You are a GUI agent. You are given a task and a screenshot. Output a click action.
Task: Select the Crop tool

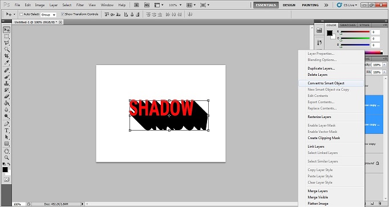tap(7, 56)
